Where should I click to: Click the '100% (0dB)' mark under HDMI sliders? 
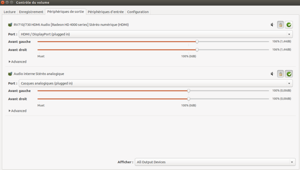(188, 56)
